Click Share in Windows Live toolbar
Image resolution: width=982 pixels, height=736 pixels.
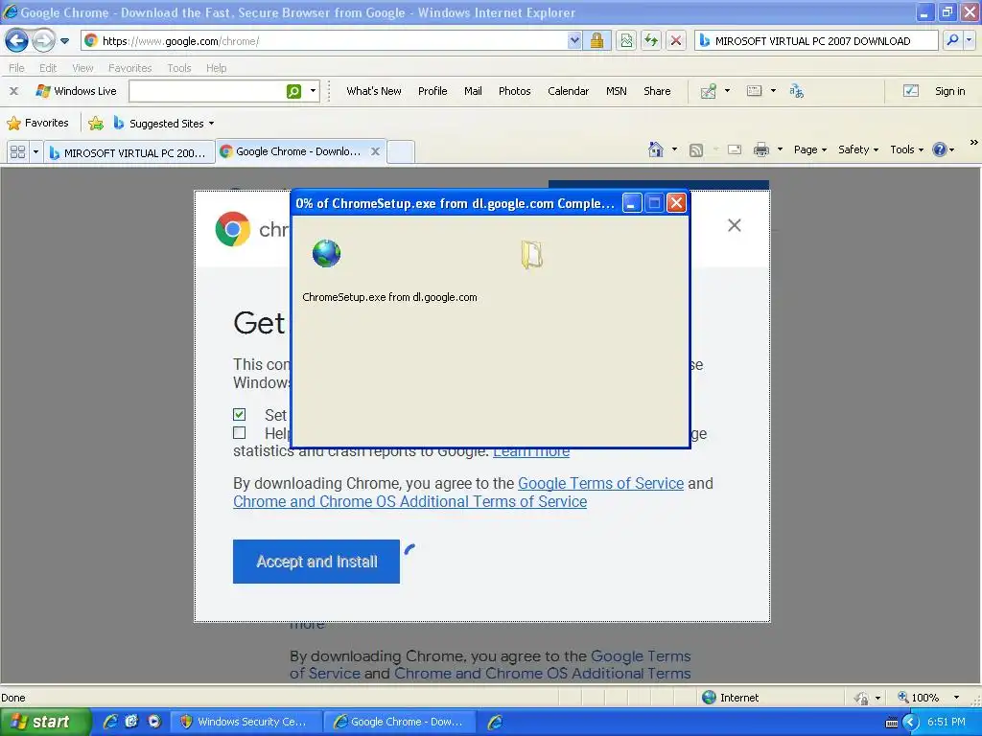pyautogui.click(x=657, y=91)
